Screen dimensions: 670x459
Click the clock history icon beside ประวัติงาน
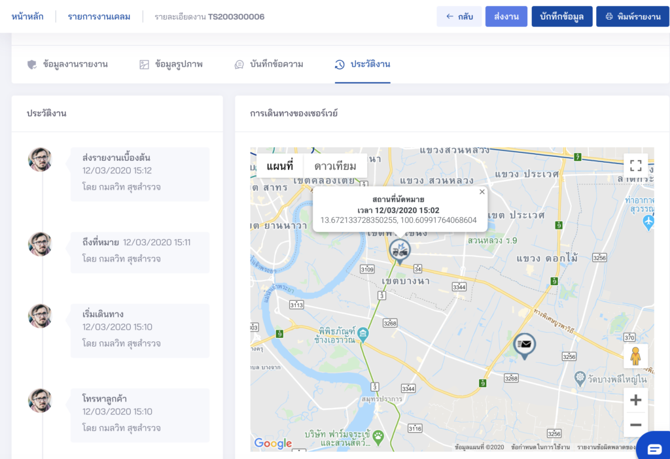(x=340, y=65)
